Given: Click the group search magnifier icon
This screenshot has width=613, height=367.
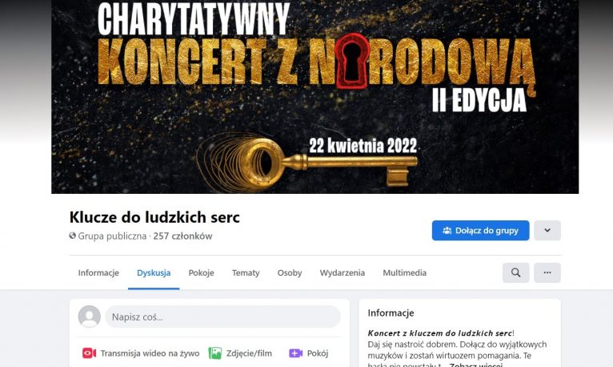Looking at the screenshot, I should click(515, 272).
